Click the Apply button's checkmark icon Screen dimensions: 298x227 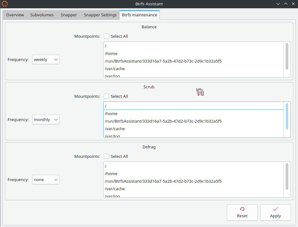click(x=275, y=209)
